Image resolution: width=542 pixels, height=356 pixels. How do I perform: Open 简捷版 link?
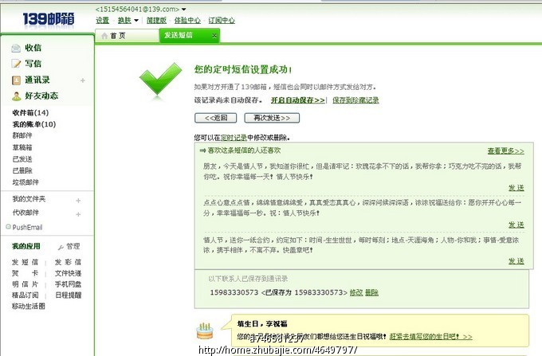[156, 21]
